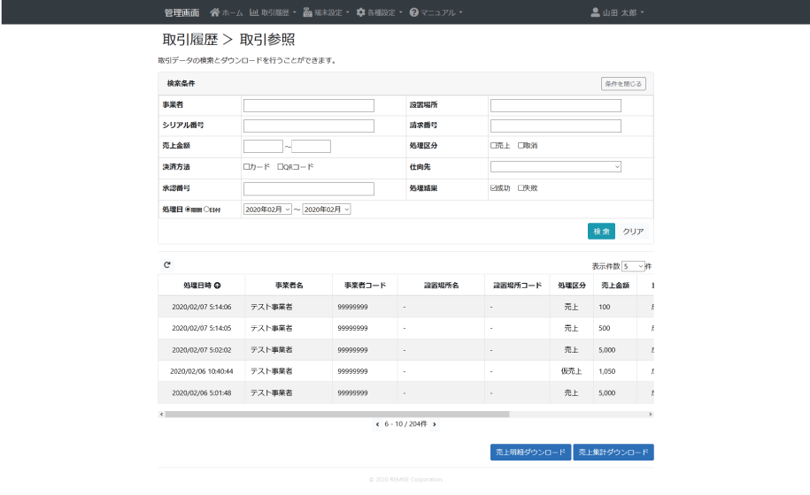Click the maximum 売上金額 input field
Image resolution: width=810 pixels, height=495 pixels.
click(x=311, y=146)
